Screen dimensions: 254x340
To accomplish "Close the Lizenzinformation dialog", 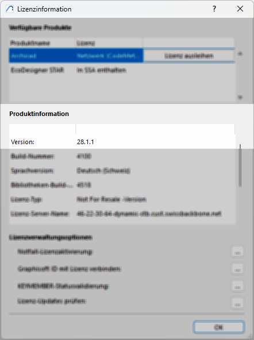I will [x=240, y=9].
